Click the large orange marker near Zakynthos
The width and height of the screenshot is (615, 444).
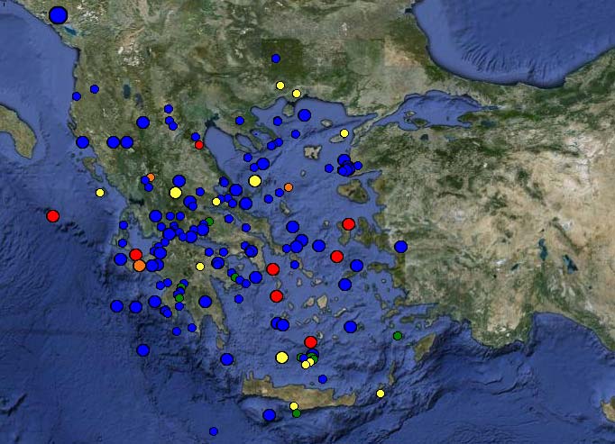point(139,266)
